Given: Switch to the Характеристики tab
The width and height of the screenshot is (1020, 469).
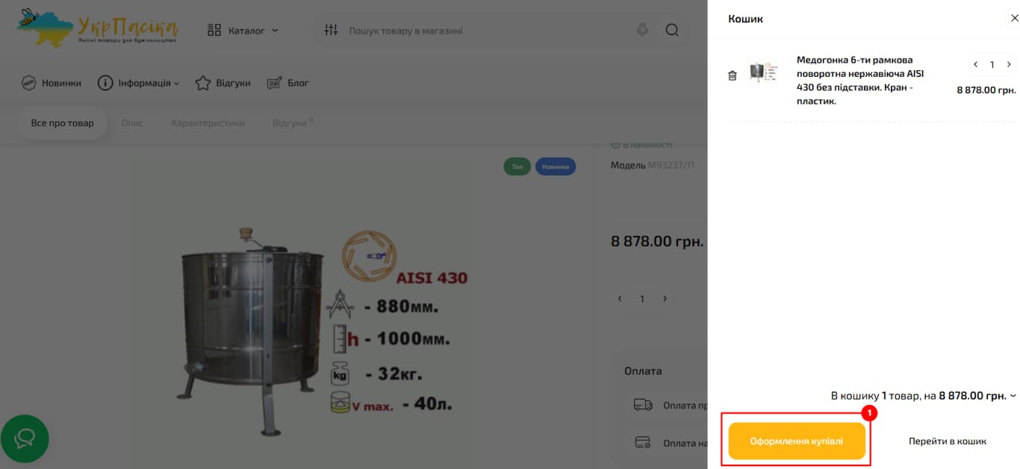Looking at the screenshot, I should click(x=208, y=122).
